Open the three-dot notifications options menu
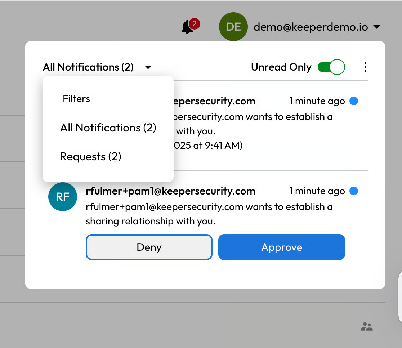402x348 pixels. click(x=365, y=67)
